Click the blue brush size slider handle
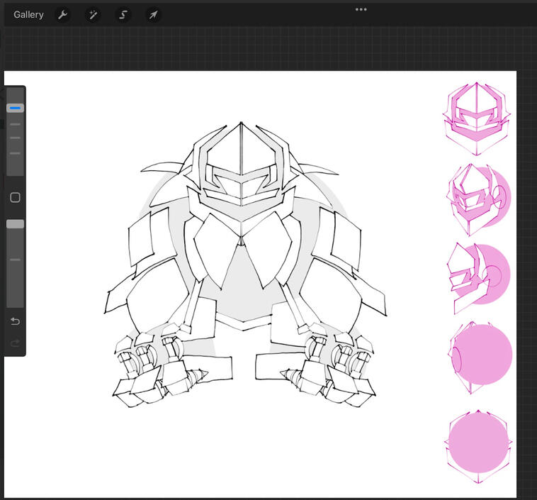Screen dimensions: 537x500 click(x=15, y=108)
